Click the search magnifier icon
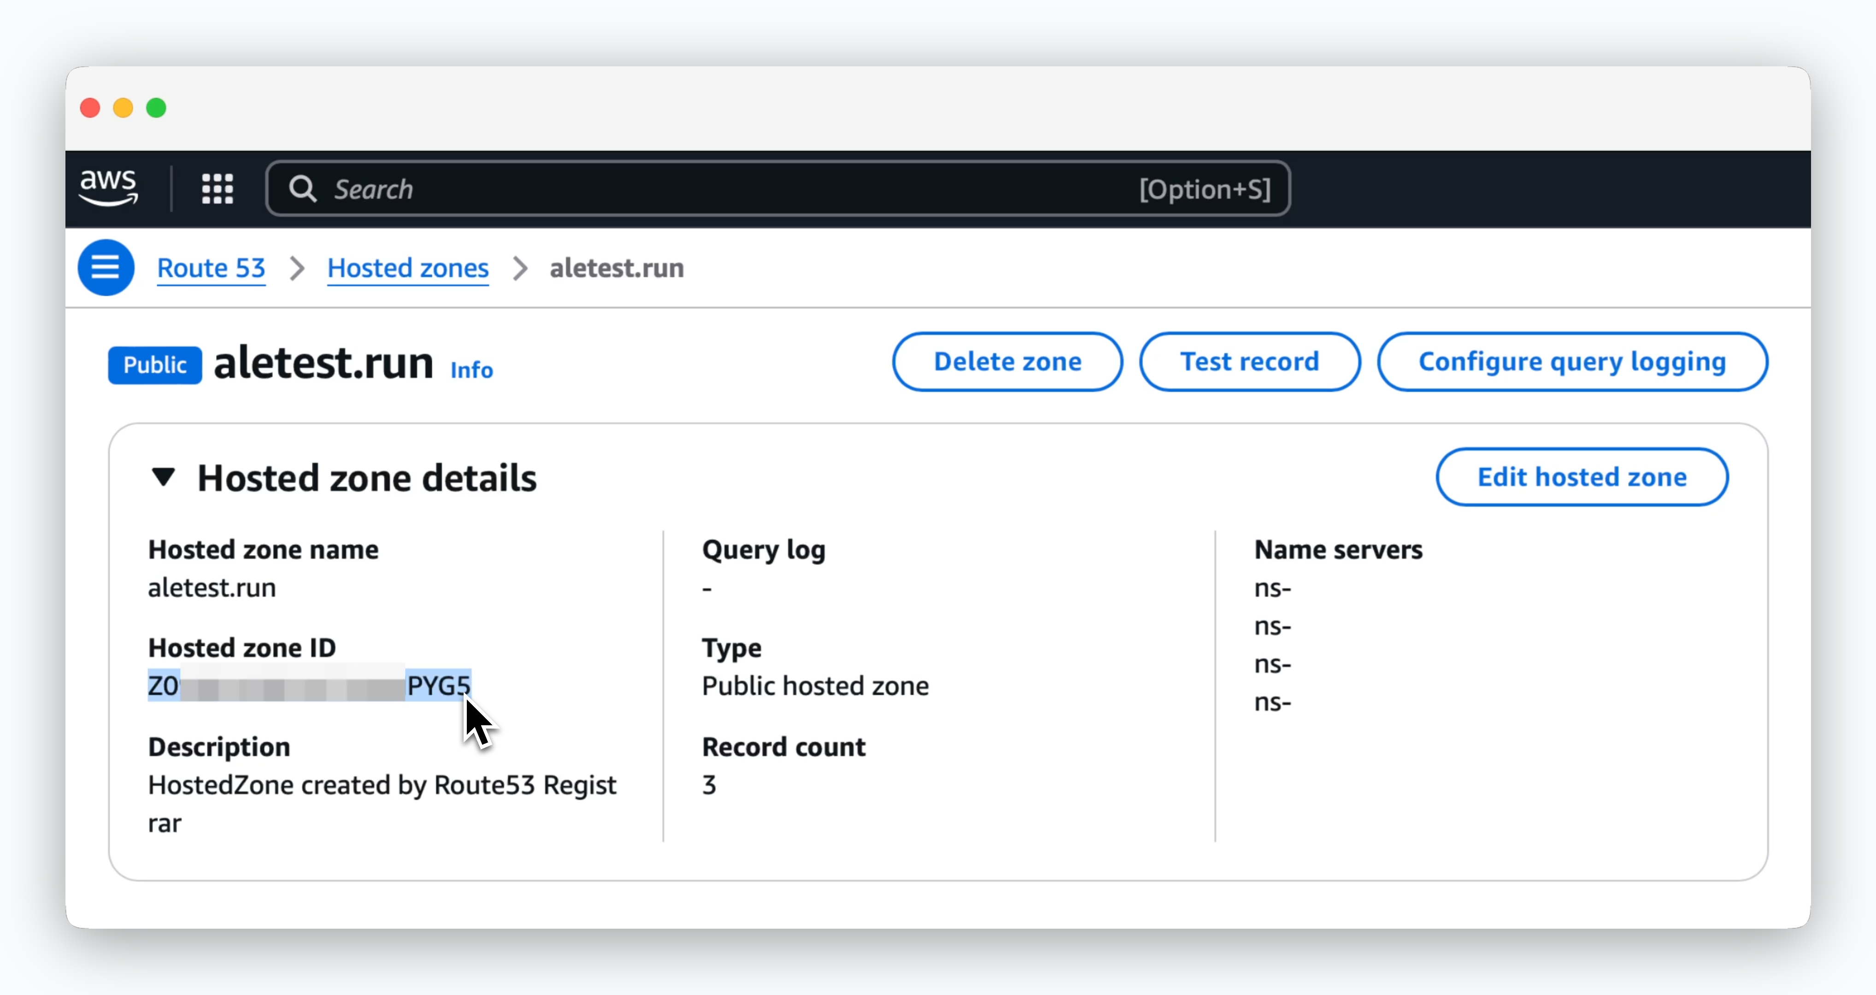 tap(303, 188)
